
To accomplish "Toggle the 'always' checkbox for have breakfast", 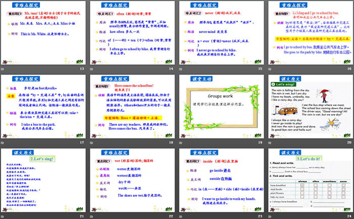I will tap(303, 186).
